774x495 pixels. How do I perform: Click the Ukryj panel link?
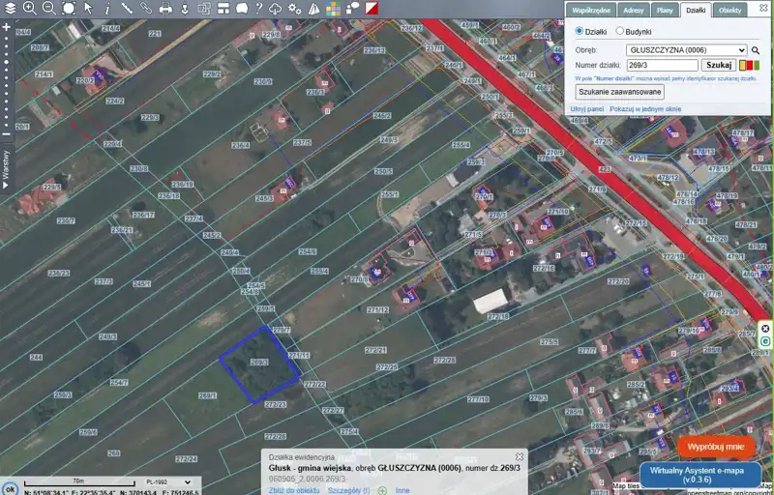(x=587, y=109)
